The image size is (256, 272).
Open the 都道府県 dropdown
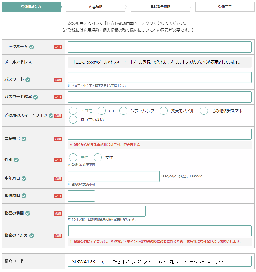[x=81, y=196]
